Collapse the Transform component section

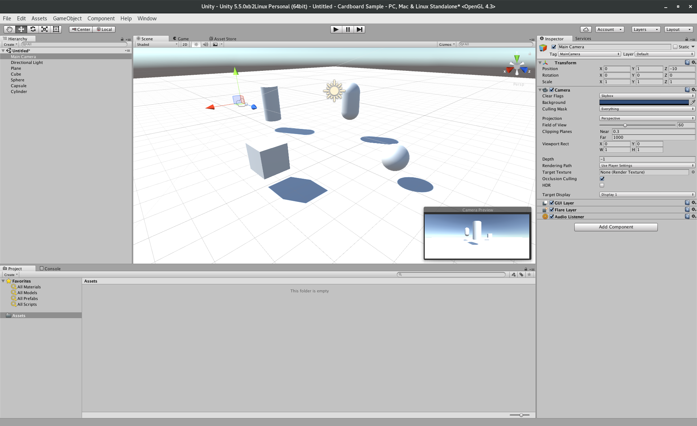(x=540, y=63)
